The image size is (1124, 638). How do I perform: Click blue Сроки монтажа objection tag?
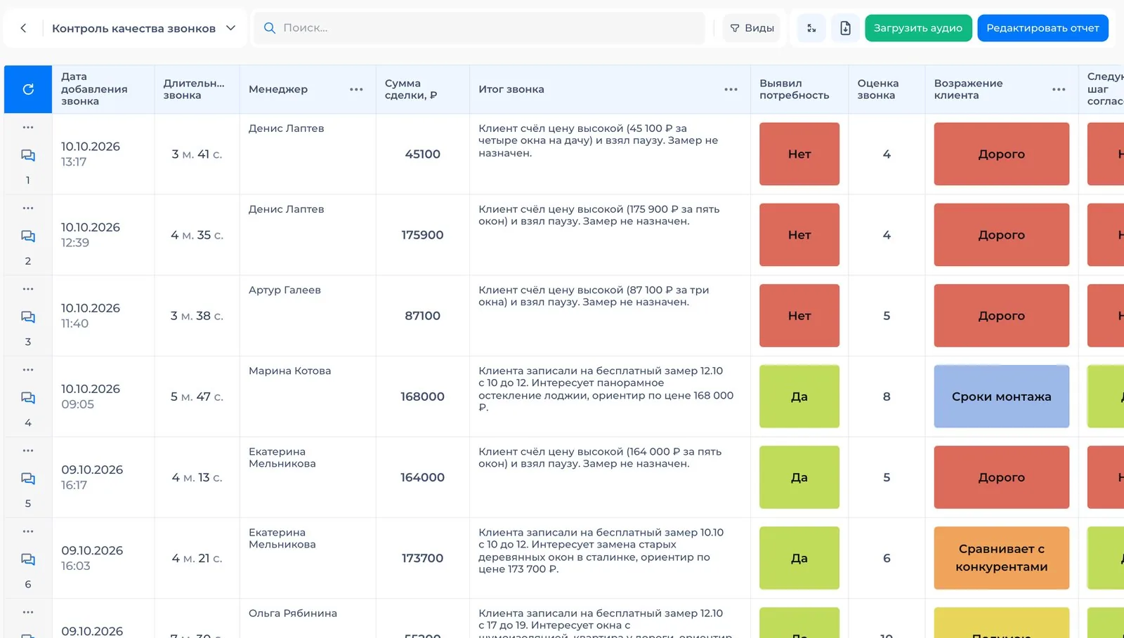click(1002, 397)
